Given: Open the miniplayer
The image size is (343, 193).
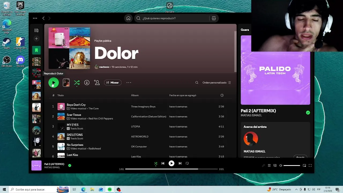Looking at the screenshot, I should point(304,166).
